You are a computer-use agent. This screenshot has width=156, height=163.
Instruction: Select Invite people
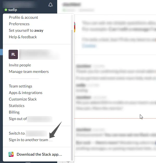point(20,65)
